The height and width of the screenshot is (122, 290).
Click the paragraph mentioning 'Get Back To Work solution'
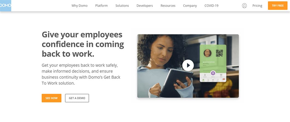81,74
